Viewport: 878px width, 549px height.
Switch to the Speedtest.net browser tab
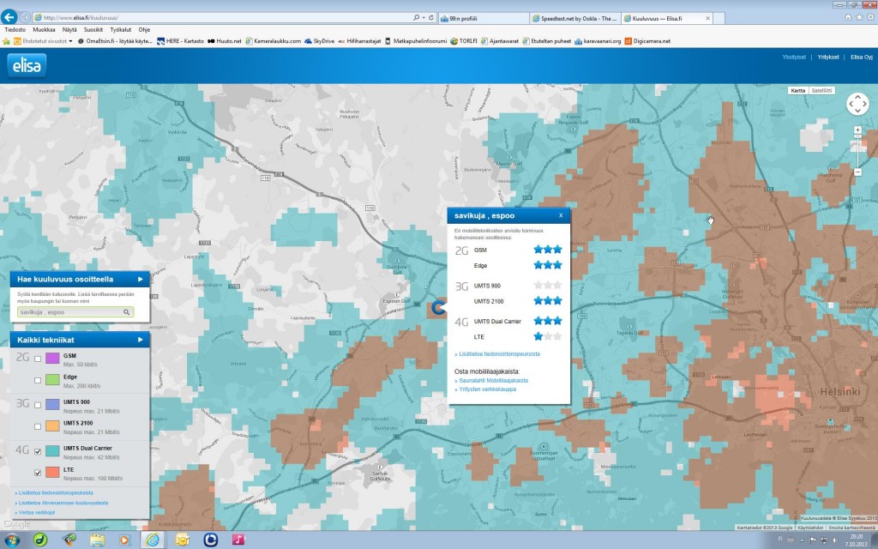(x=573, y=17)
